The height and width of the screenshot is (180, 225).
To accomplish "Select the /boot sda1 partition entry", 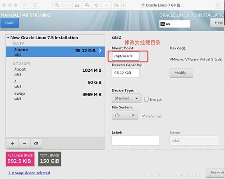I will click(x=55, y=71).
